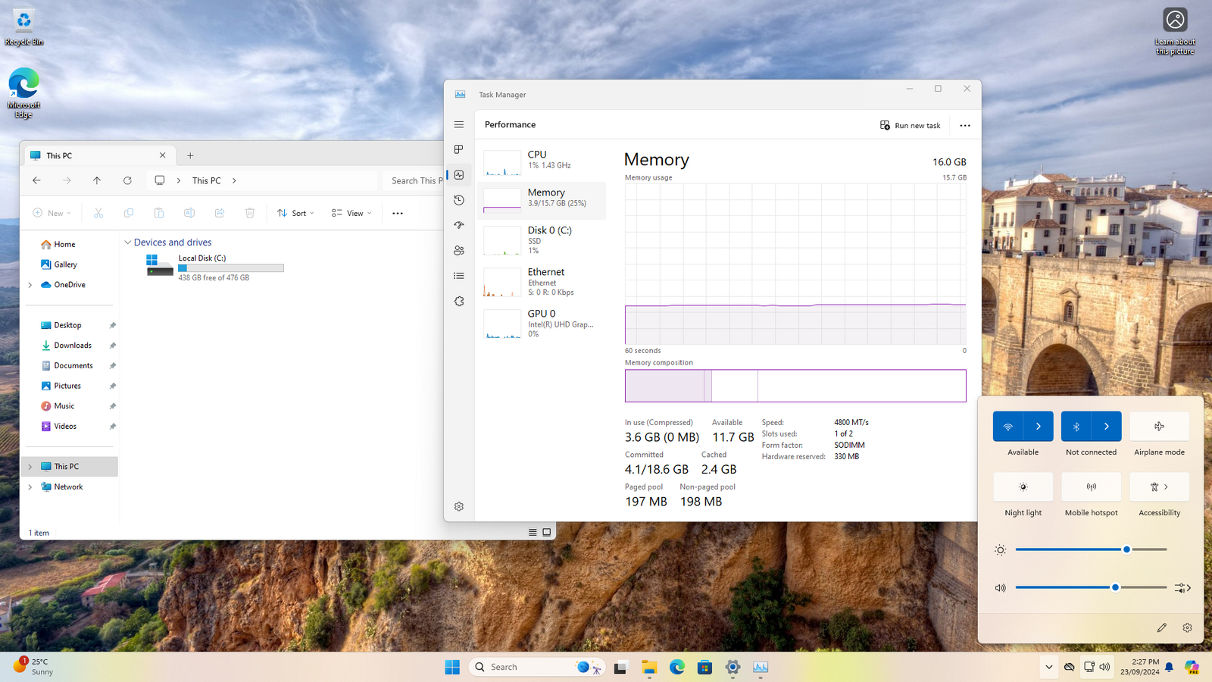The width and height of the screenshot is (1212, 682).
Task: Select the Disk 0 (C:) performance item
Action: click(542, 239)
